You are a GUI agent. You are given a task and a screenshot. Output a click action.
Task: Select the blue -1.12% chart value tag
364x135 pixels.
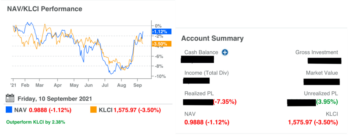click(x=161, y=32)
